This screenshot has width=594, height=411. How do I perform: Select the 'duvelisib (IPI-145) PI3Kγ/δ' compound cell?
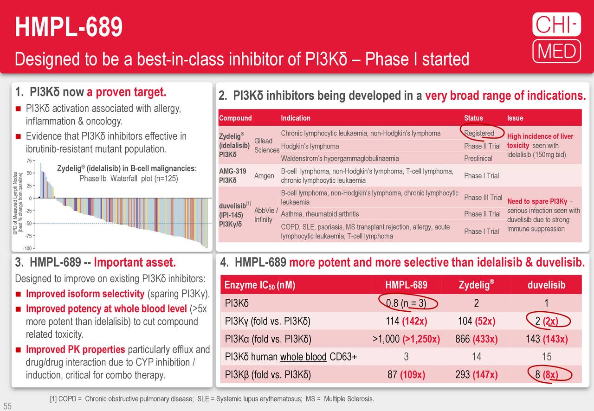click(235, 215)
